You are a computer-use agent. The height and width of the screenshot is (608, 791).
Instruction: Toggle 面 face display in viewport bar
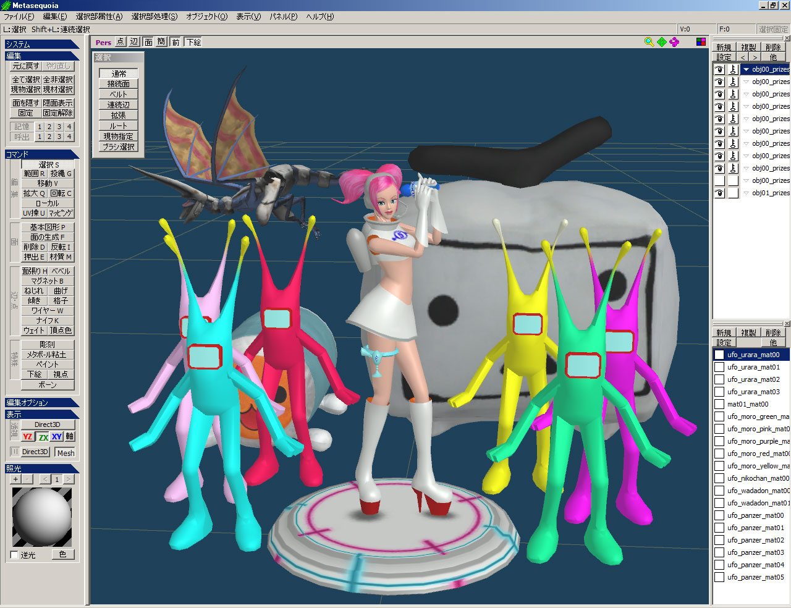(x=148, y=41)
